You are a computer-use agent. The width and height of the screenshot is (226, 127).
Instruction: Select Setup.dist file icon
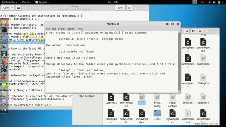[x=188, y=97]
